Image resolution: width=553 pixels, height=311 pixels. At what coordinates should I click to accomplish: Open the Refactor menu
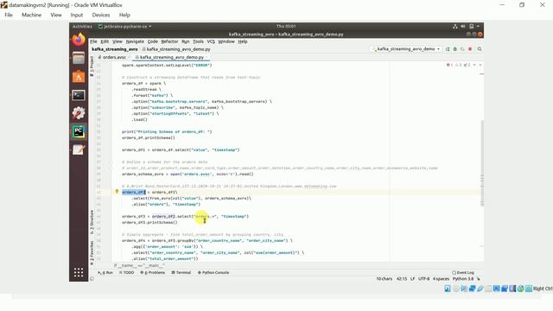tap(169, 41)
